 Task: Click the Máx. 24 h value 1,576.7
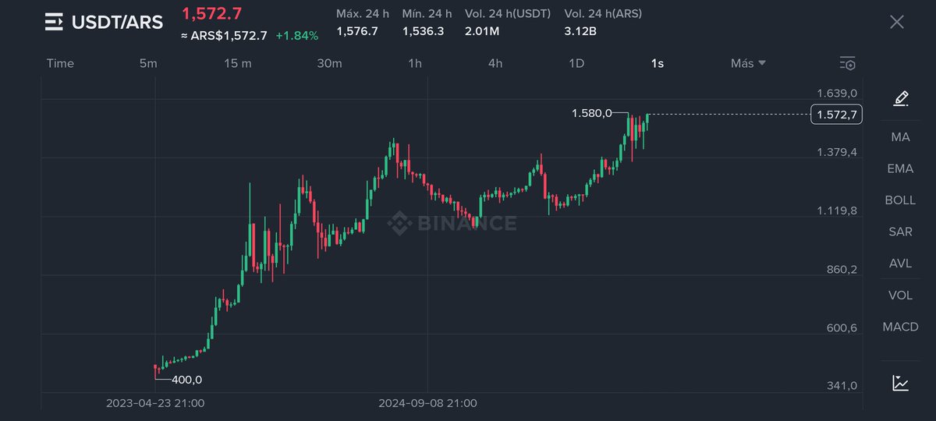pos(357,31)
